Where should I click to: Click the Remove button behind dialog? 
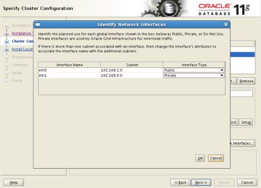(246, 81)
